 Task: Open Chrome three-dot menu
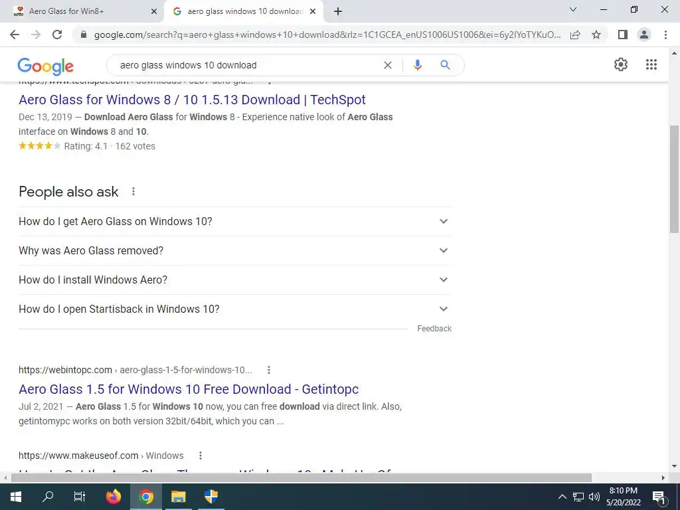pos(665,35)
